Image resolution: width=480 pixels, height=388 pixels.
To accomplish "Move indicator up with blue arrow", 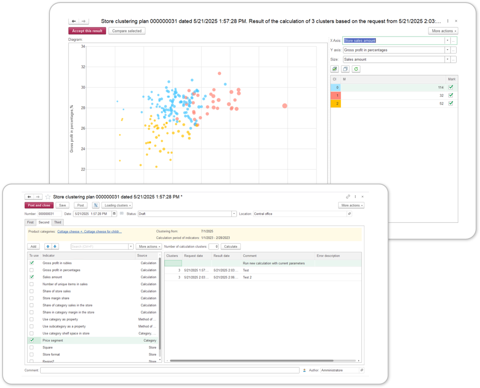I will [x=48, y=247].
